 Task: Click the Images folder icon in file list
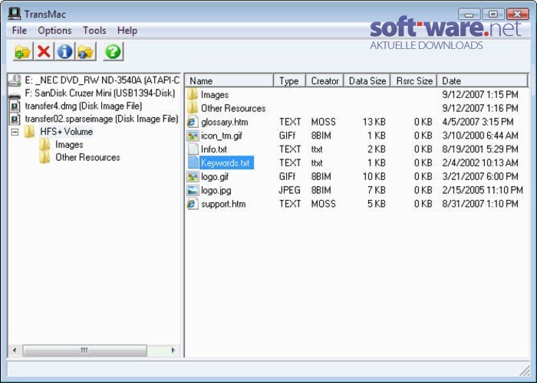coord(193,94)
